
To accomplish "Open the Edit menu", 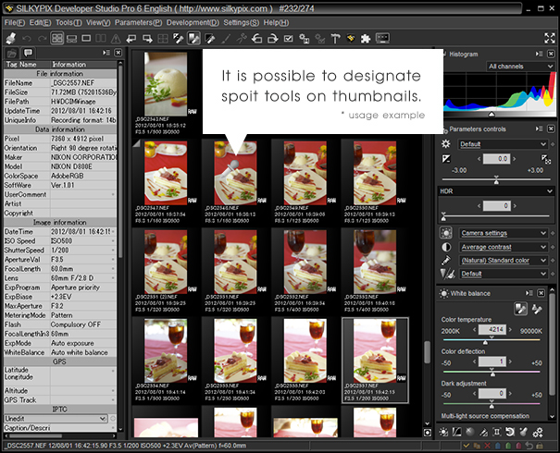I will 40,22.
